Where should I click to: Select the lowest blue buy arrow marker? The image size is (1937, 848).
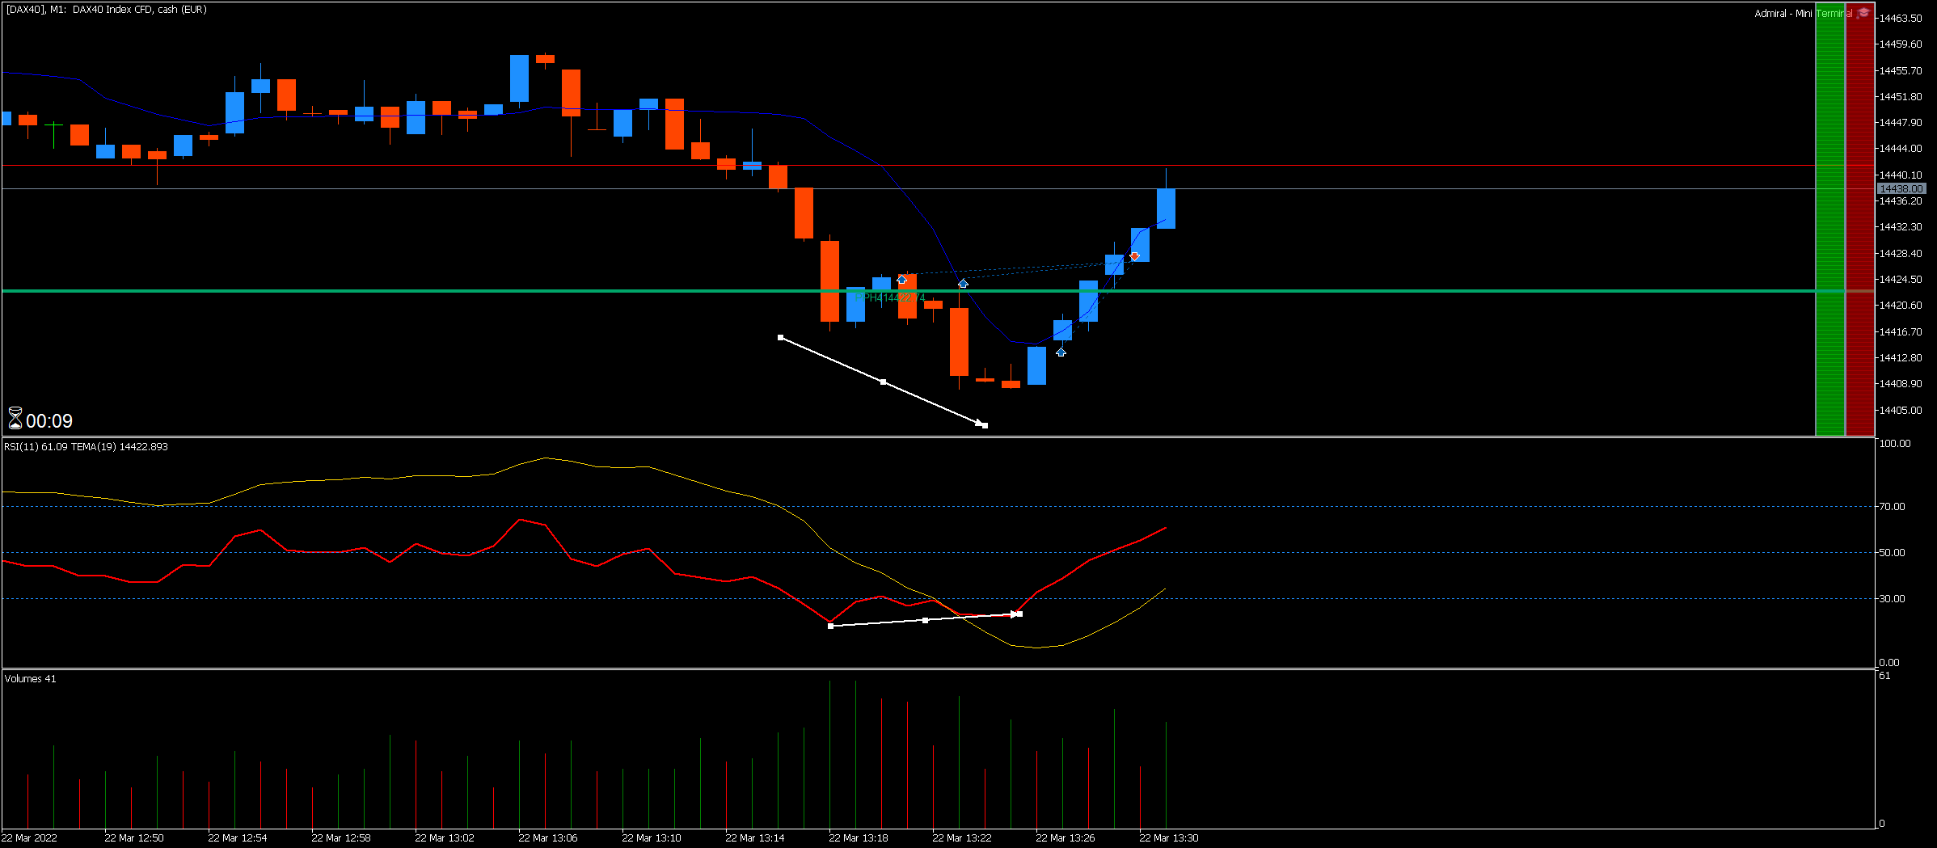pyautogui.click(x=1061, y=352)
